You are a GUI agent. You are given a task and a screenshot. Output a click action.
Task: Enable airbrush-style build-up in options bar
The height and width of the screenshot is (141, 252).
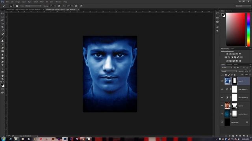pos(76,6)
